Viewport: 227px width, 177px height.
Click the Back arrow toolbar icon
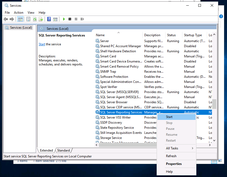[x=5, y=19]
